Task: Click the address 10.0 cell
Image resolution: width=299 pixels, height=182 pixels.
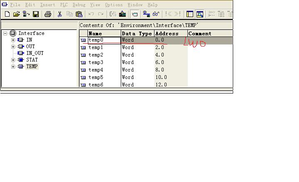Action: pos(171,77)
